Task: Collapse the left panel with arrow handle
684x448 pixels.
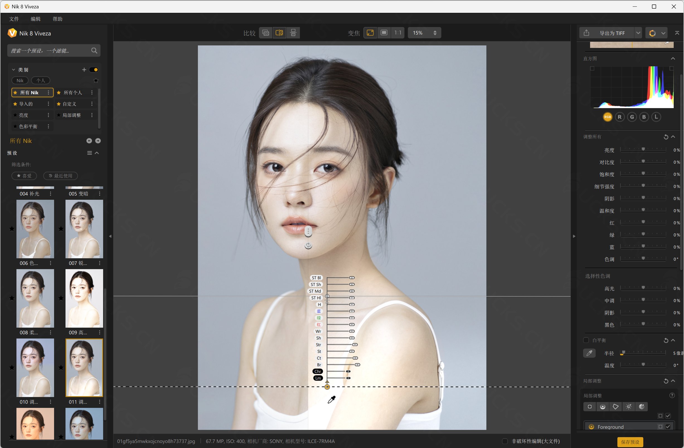Action: coord(110,236)
